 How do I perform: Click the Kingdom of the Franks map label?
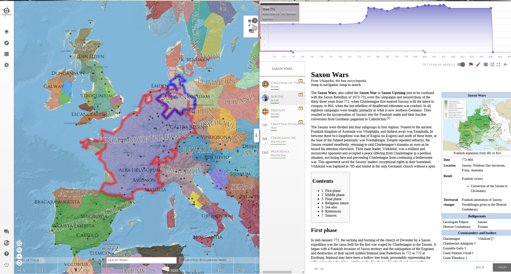146,138
